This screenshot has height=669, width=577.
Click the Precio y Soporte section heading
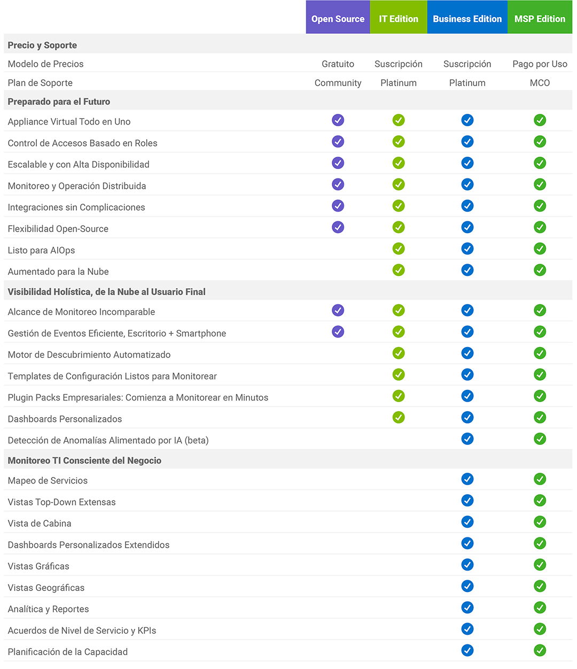(x=42, y=45)
